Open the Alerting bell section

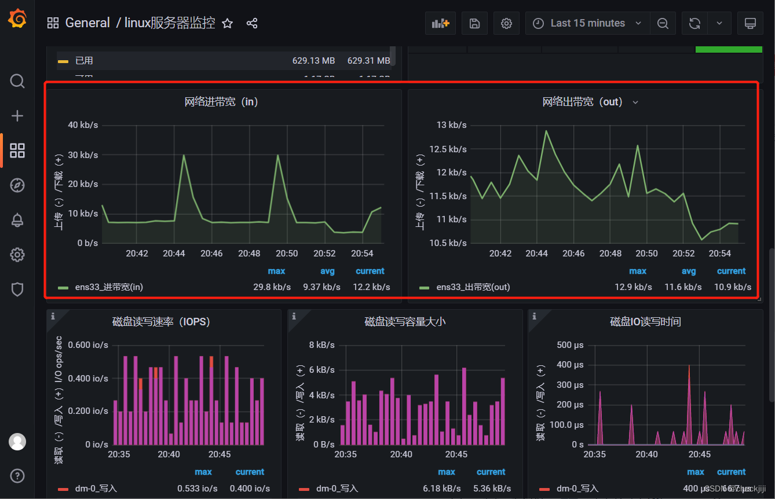(x=17, y=220)
